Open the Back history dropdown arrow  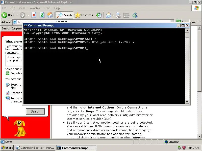tap(17, 15)
